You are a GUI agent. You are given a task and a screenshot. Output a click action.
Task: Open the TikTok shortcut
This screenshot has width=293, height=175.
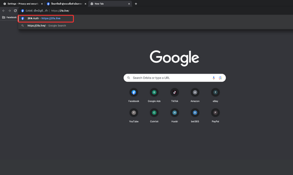click(175, 95)
